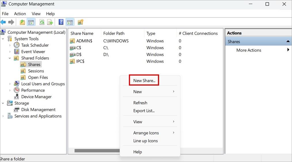Select Line up Icons in context menu
The height and width of the screenshot is (162, 292).
tap(150, 141)
